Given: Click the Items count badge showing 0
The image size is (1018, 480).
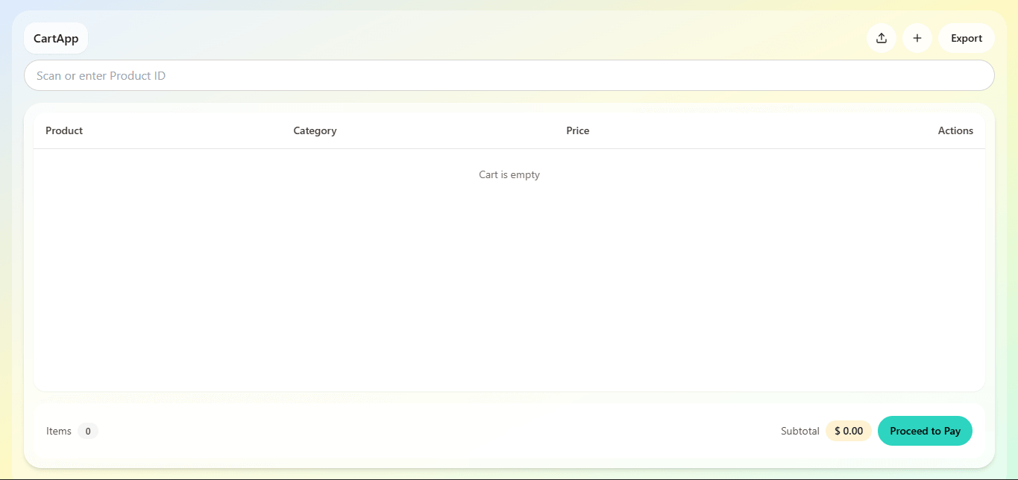Looking at the screenshot, I should 88,431.
